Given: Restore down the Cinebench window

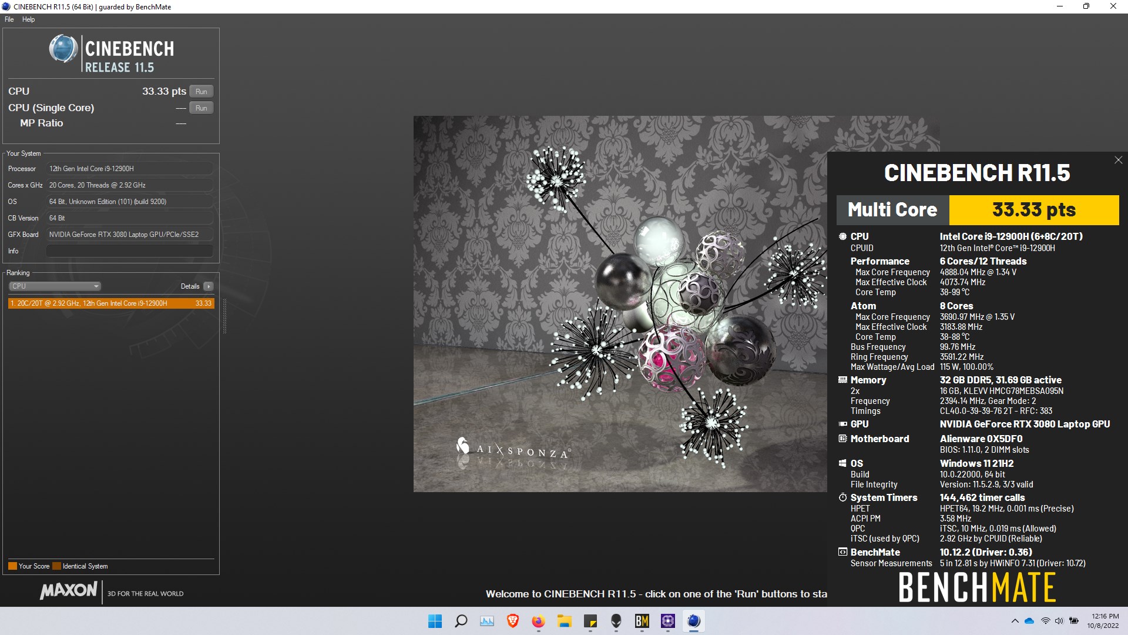Looking at the screenshot, I should [1086, 6].
